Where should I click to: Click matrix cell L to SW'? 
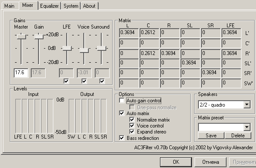[129, 83]
